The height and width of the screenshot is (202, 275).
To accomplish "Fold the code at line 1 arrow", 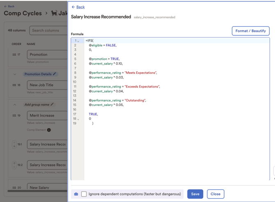I will pyautogui.click(x=78, y=41).
